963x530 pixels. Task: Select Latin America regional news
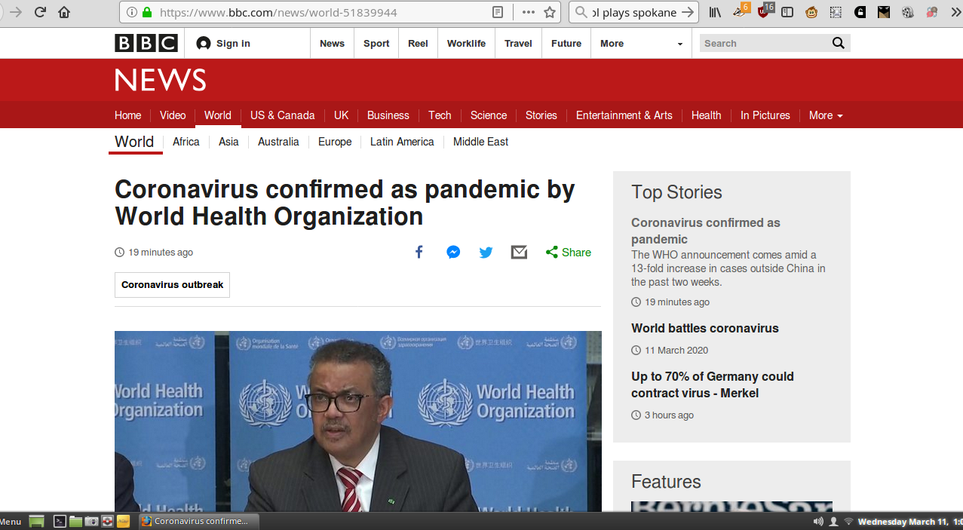[402, 142]
